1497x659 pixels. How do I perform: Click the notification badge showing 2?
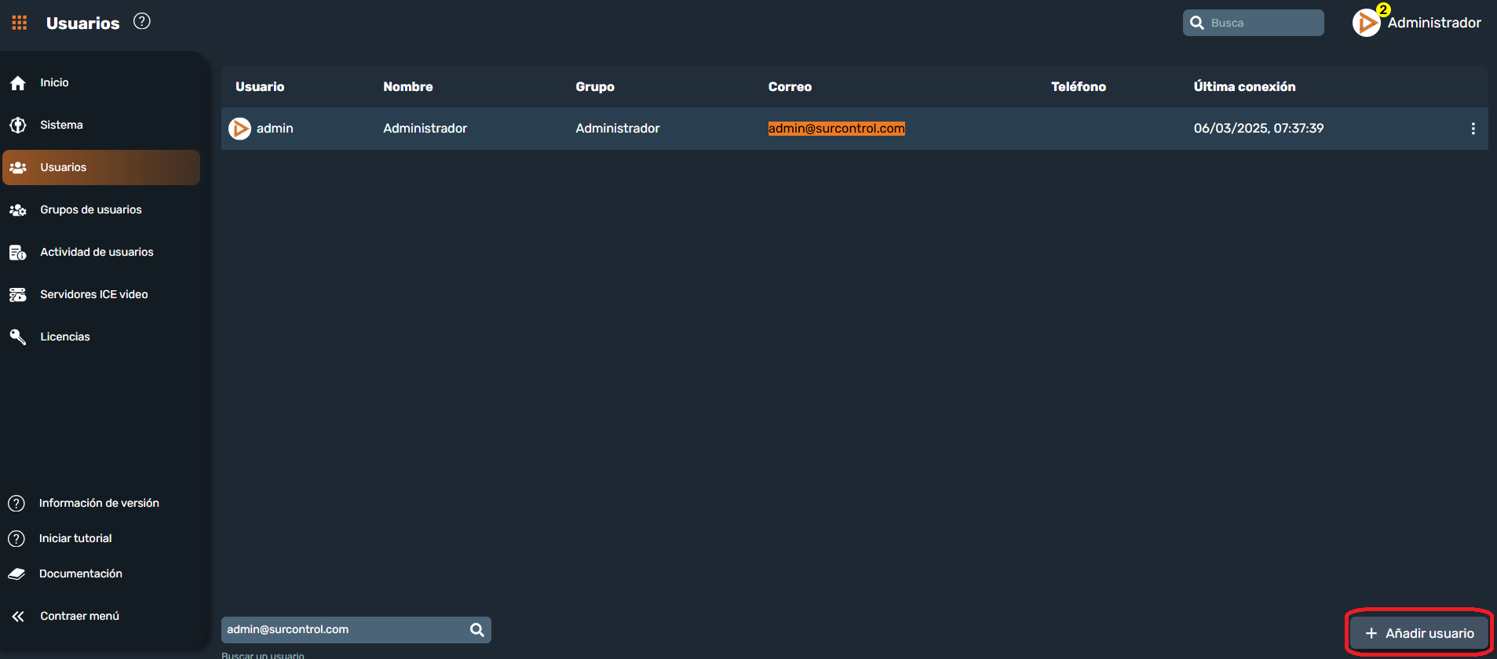(1383, 9)
